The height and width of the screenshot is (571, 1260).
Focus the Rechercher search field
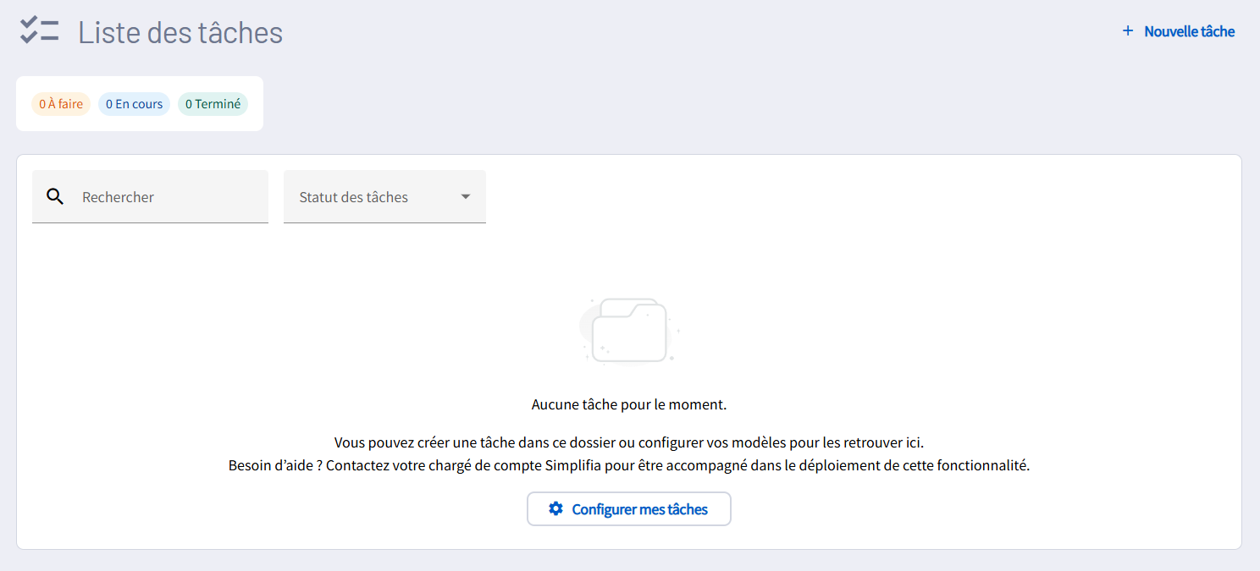(169, 197)
